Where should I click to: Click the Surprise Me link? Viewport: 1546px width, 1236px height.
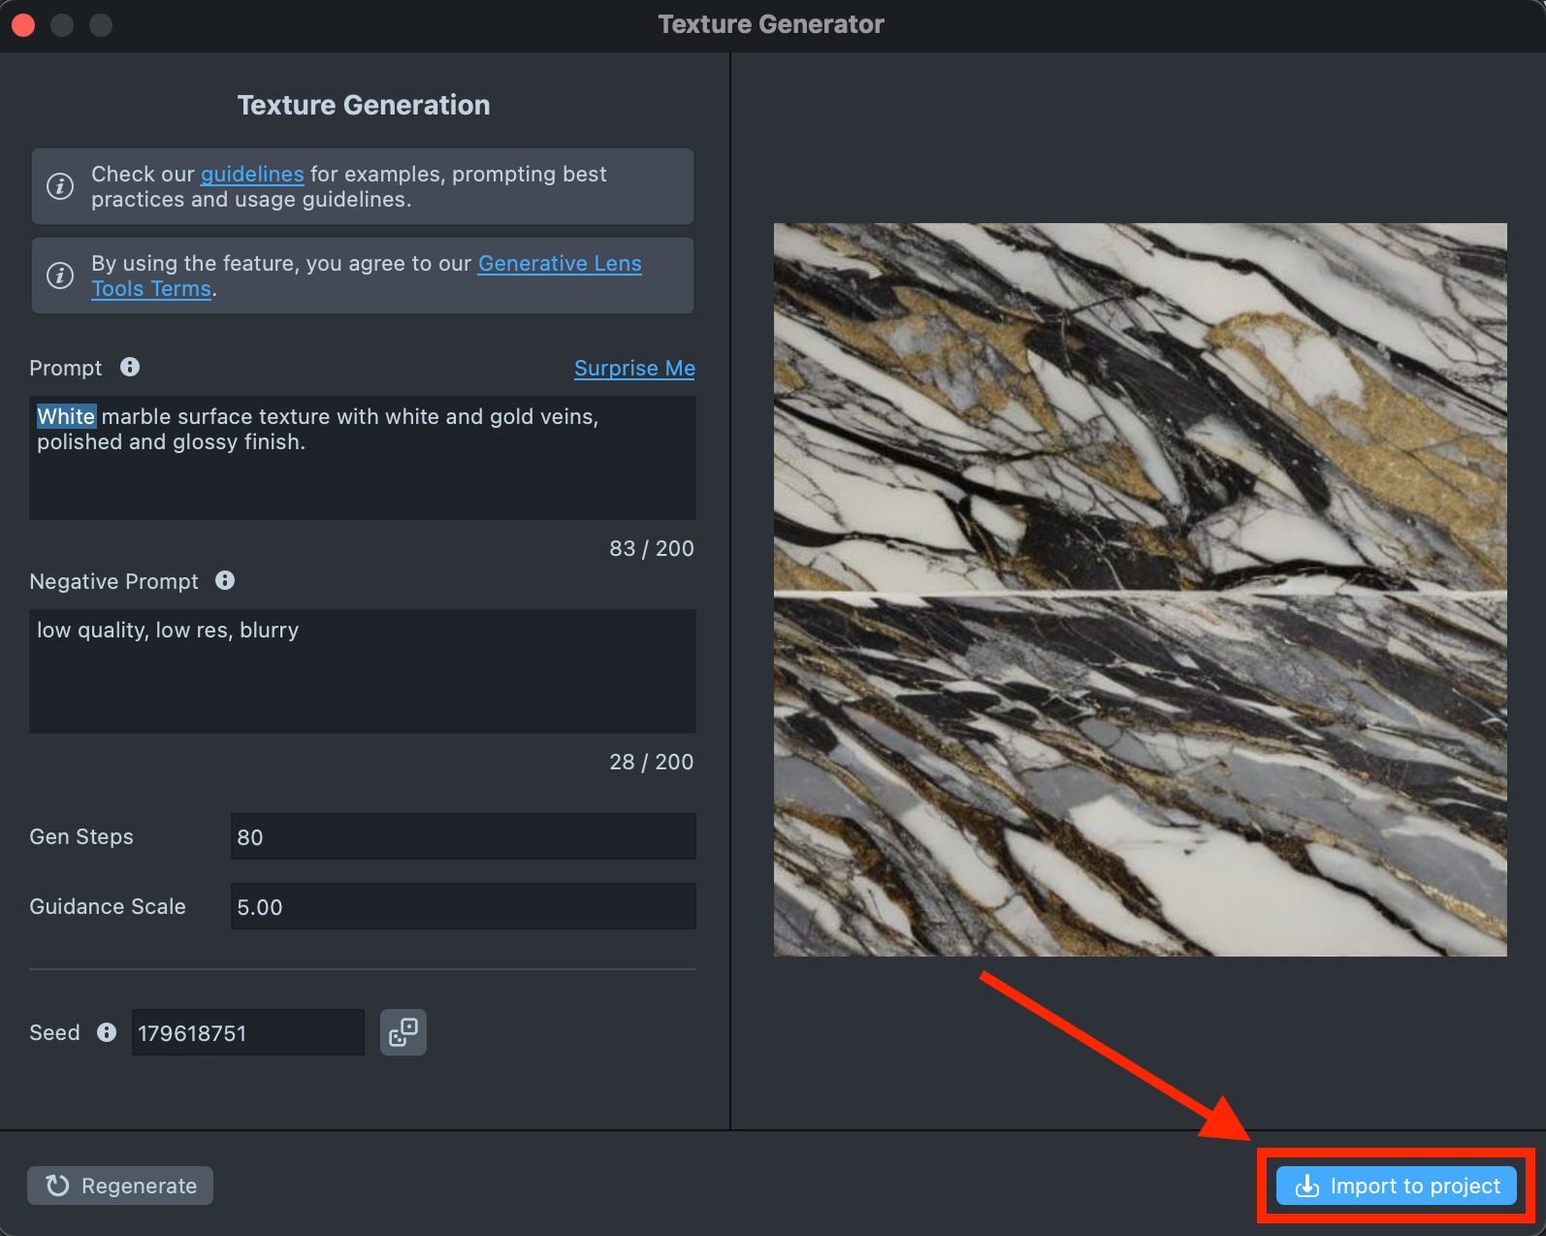(x=634, y=369)
